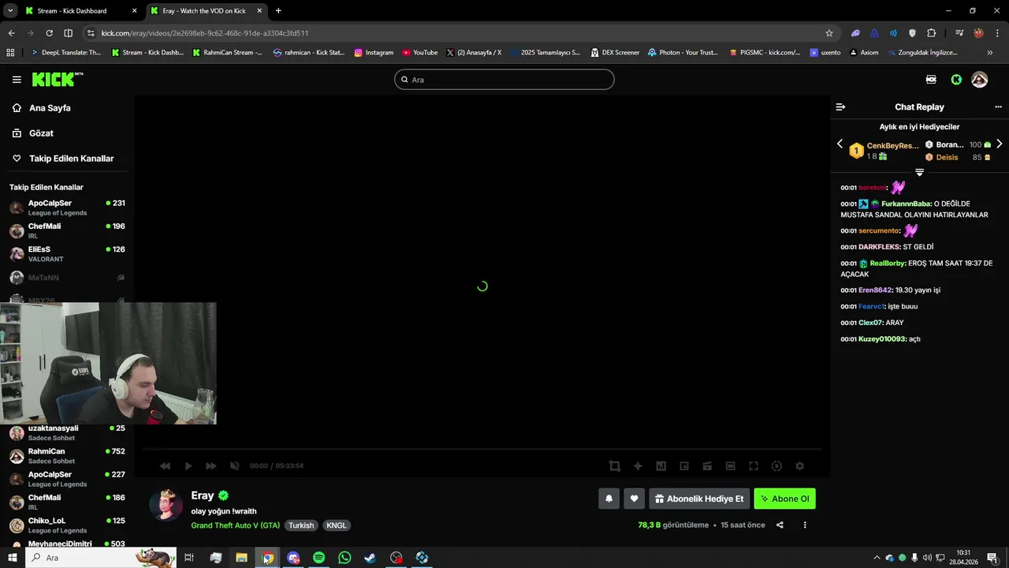1009x568 pixels.
Task: Open DeepL Translate bookmark
Action: point(65,53)
